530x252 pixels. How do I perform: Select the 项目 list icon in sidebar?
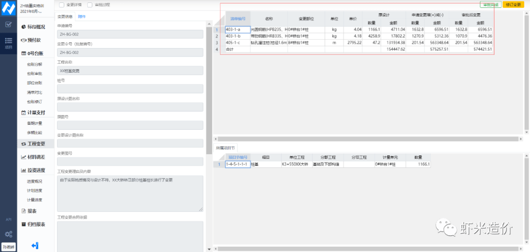pos(8,42)
